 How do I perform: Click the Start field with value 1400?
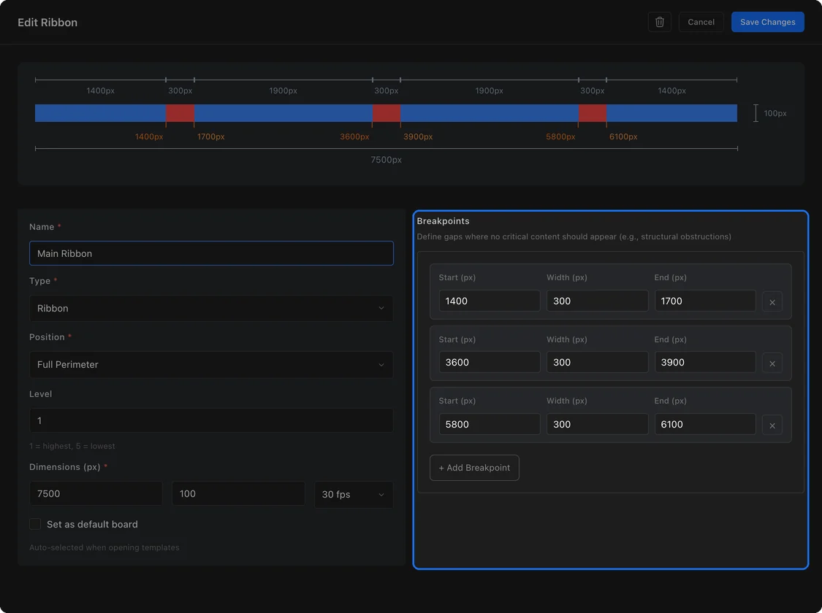pos(490,301)
